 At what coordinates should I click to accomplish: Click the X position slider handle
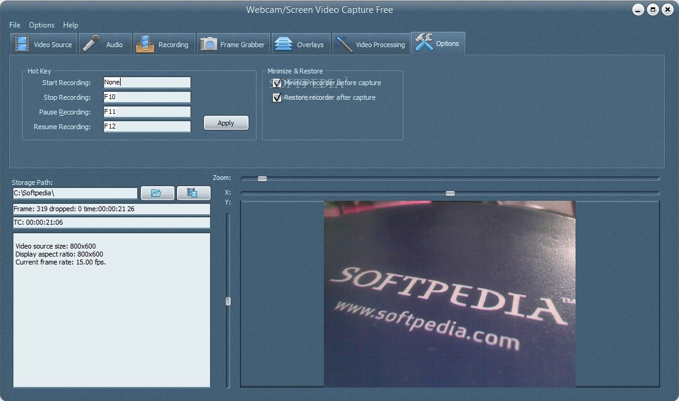[x=451, y=193]
